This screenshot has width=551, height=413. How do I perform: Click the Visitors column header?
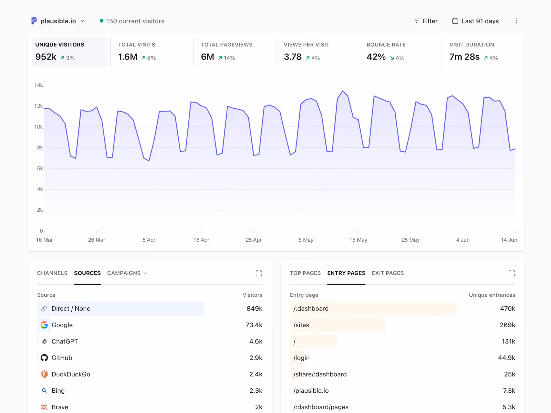pyautogui.click(x=252, y=295)
